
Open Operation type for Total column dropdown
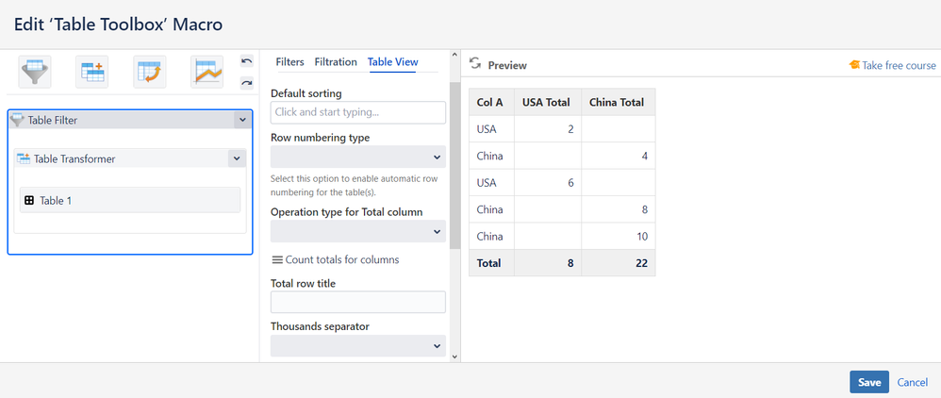358,231
